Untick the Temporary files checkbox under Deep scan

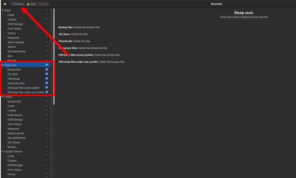coord(47,83)
